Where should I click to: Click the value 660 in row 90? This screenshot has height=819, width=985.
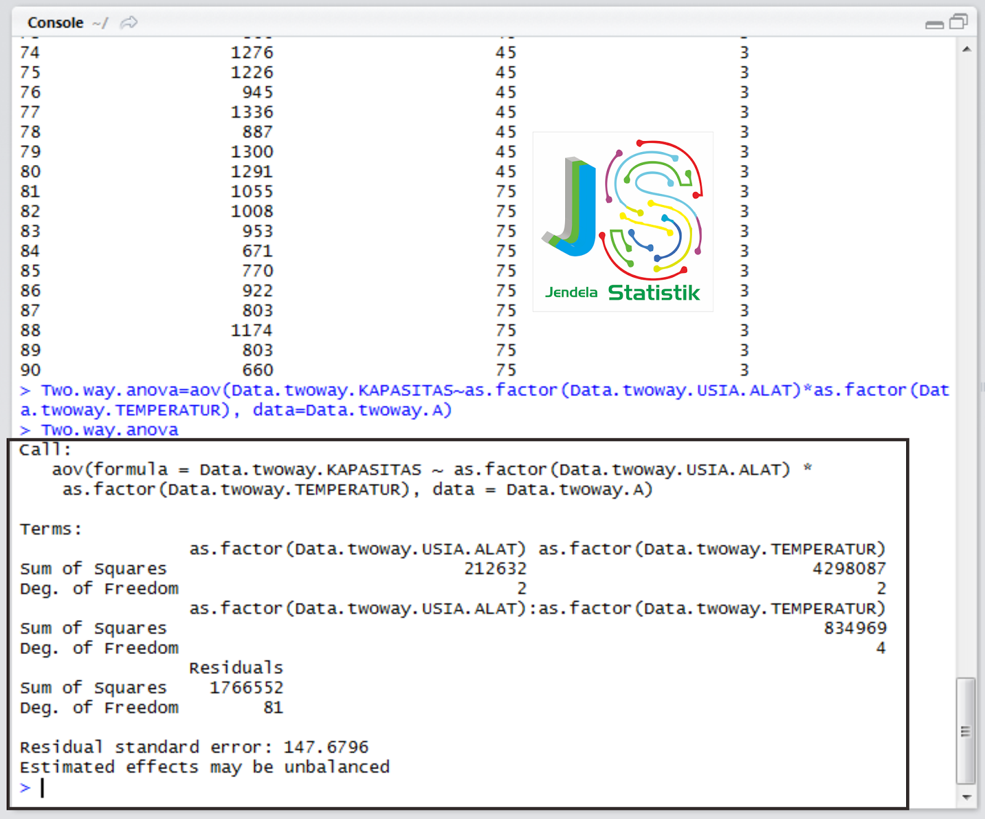tap(257, 370)
